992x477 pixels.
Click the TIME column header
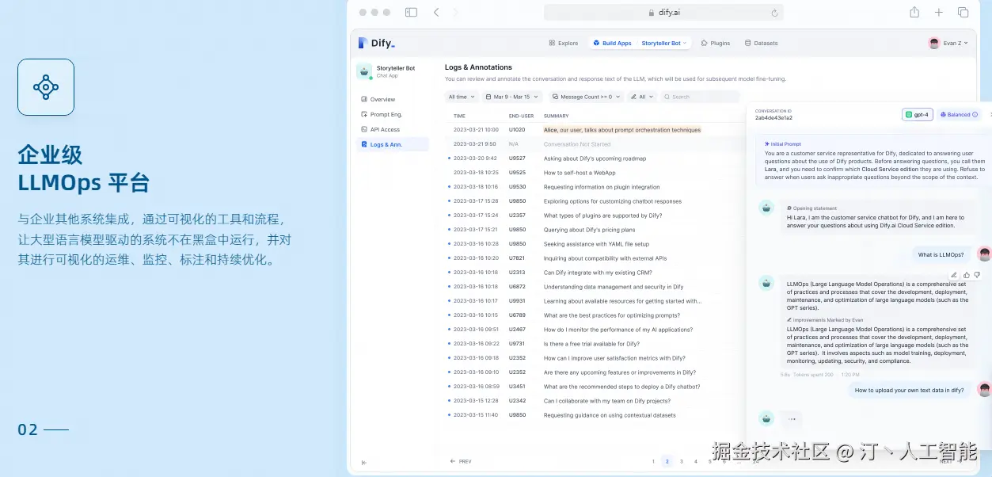coord(459,116)
